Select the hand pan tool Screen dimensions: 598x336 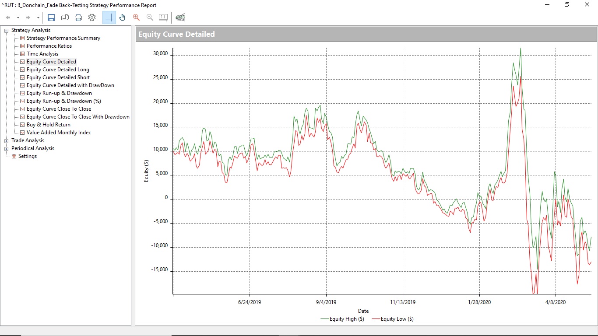[123, 17]
